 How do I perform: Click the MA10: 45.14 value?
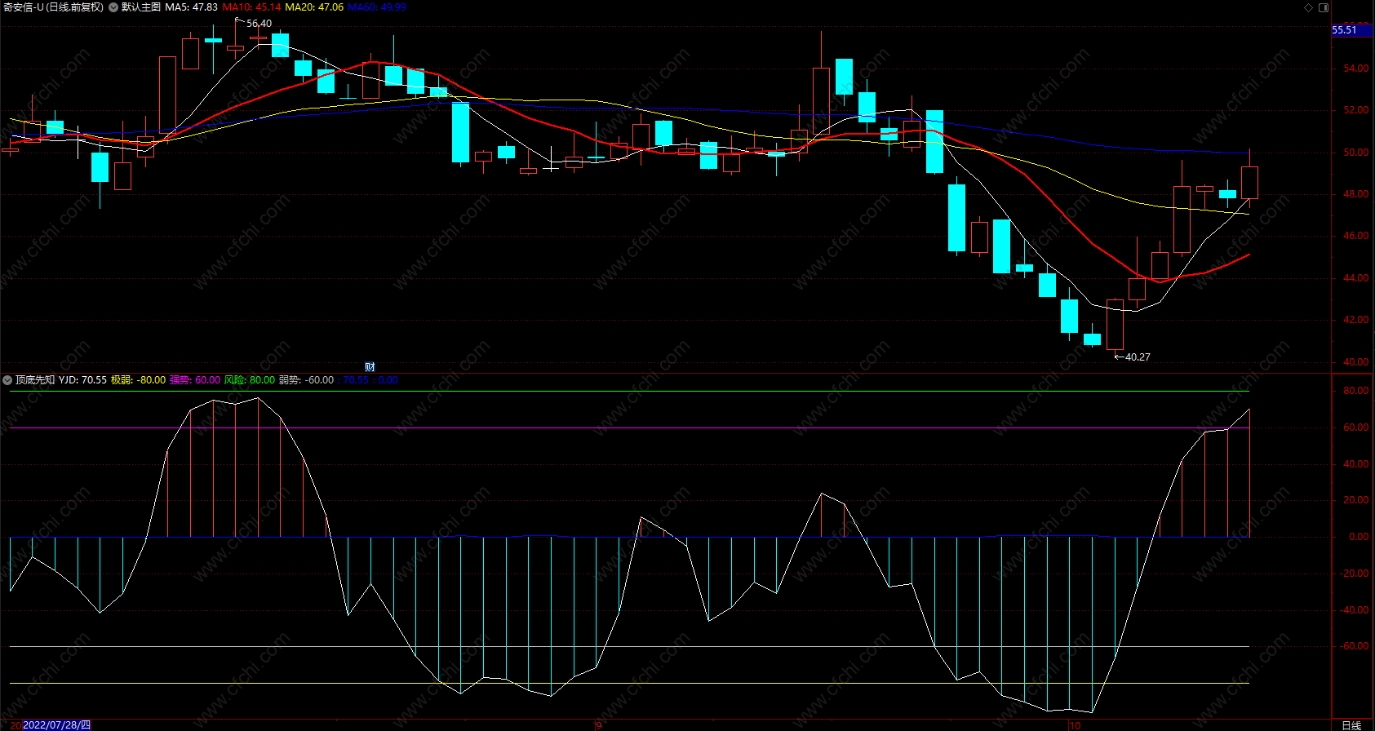tap(251, 7)
